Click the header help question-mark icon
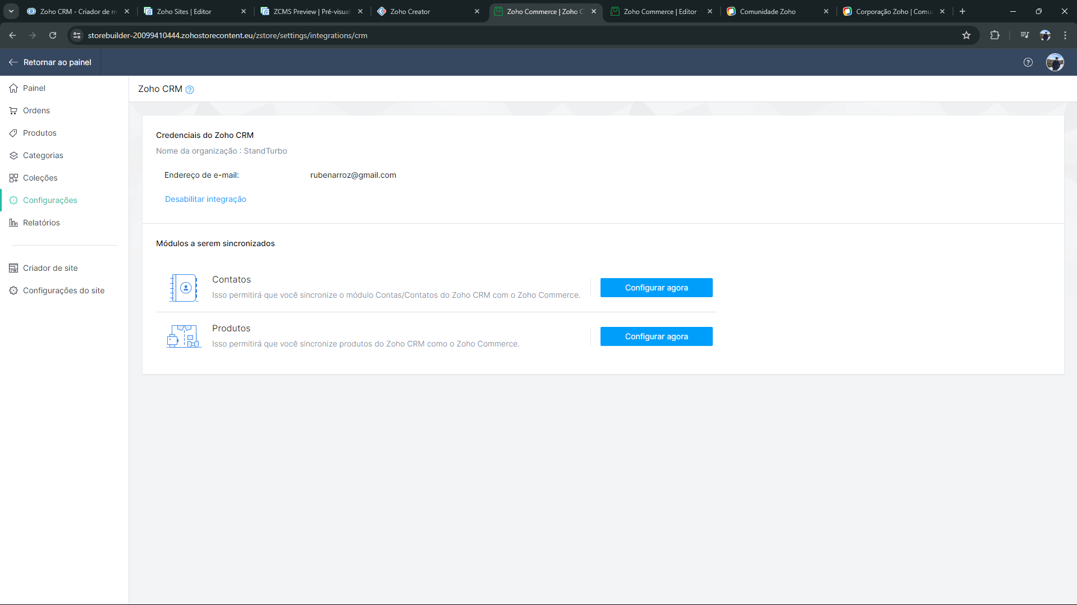The image size is (1077, 605). click(x=1028, y=62)
